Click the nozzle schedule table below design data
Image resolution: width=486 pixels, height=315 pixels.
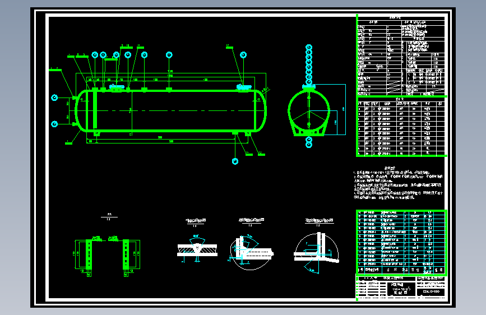coord(401,127)
